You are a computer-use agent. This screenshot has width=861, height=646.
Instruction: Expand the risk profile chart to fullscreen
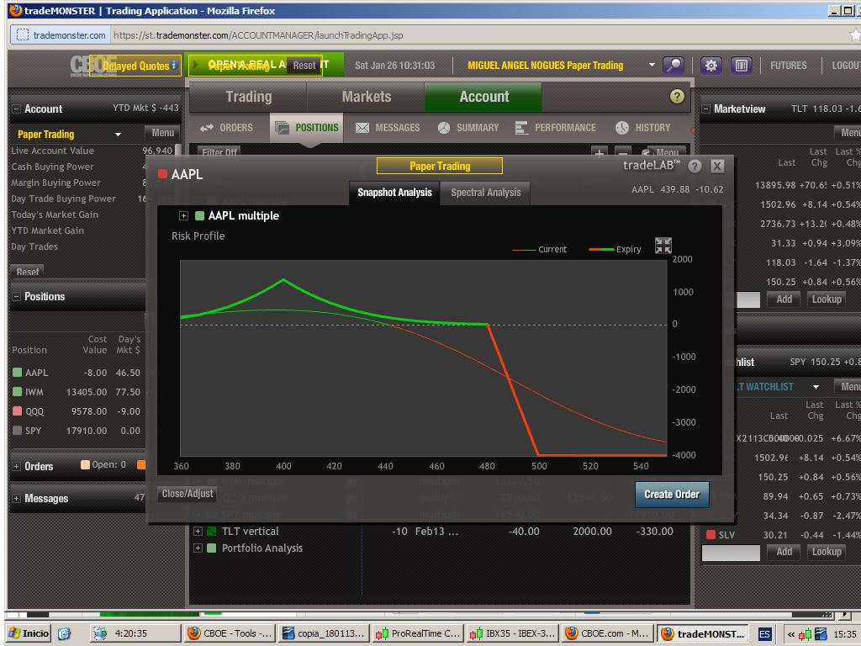coord(663,246)
